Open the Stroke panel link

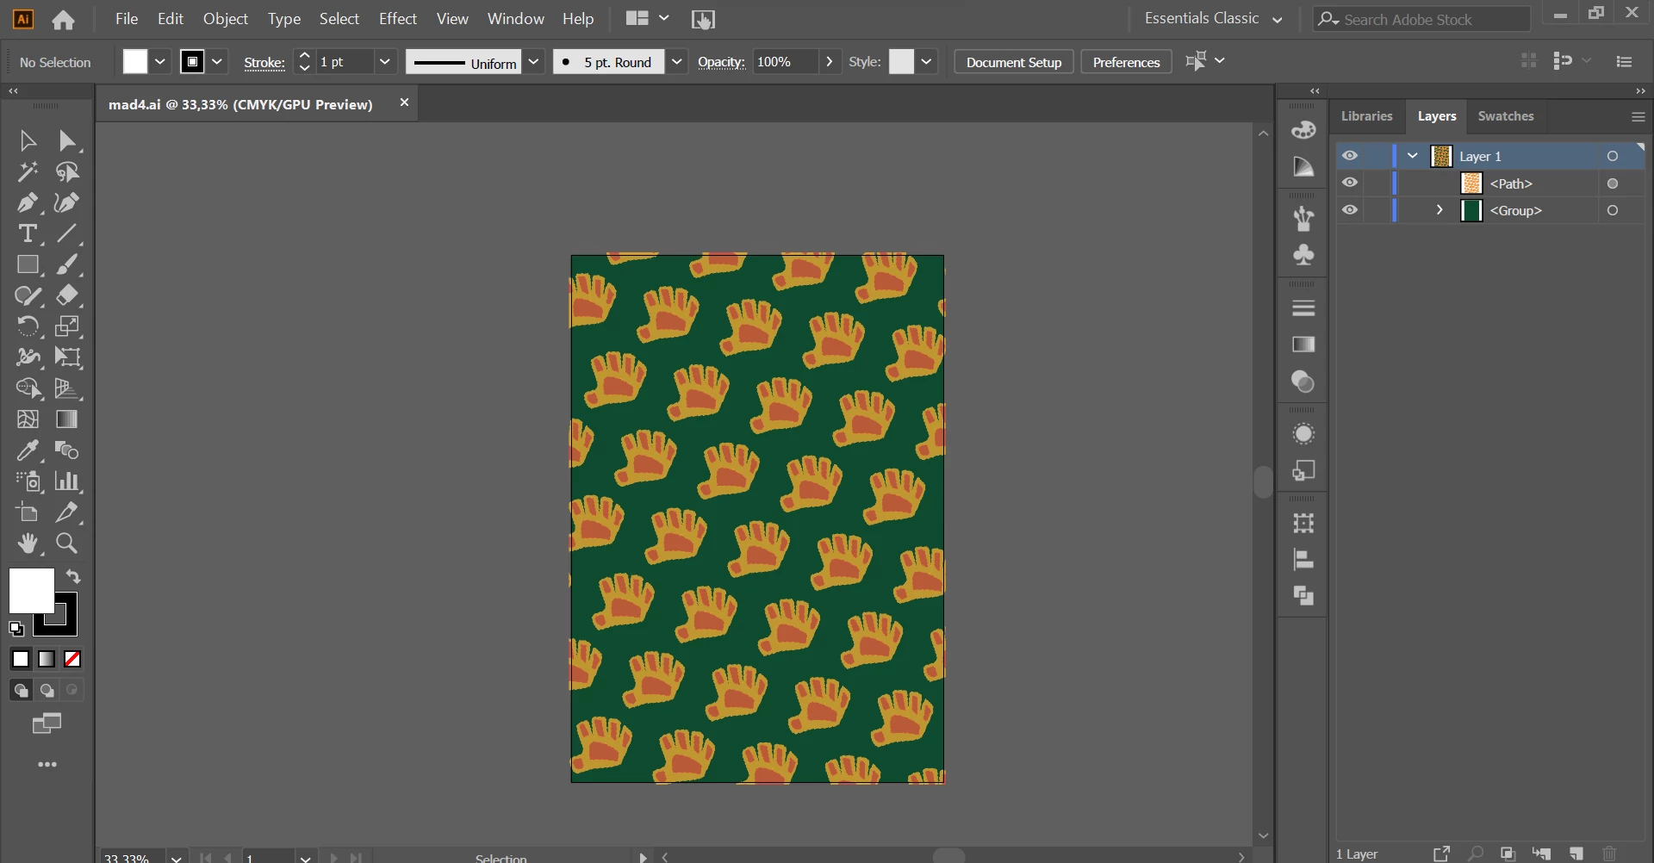point(264,63)
